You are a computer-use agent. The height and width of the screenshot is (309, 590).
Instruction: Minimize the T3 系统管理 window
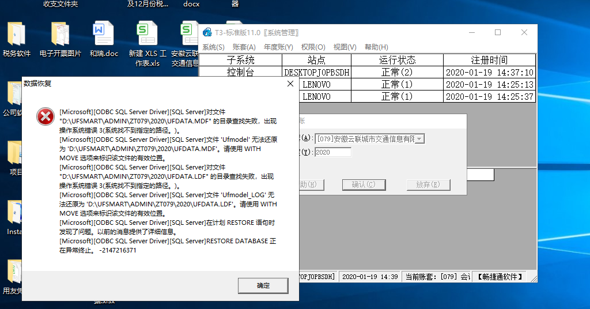click(472, 33)
